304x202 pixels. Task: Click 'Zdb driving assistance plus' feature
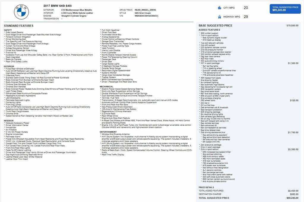pos(213,132)
